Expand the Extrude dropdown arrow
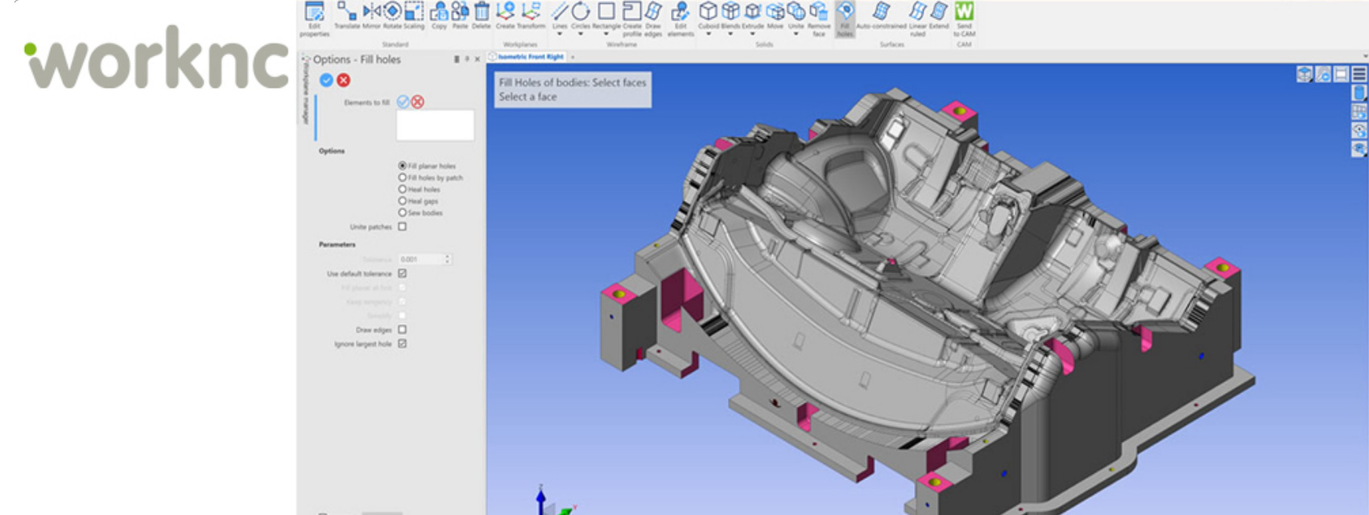This screenshot has width=1369, height=515. pyautogui.click(x=753, y=35)
